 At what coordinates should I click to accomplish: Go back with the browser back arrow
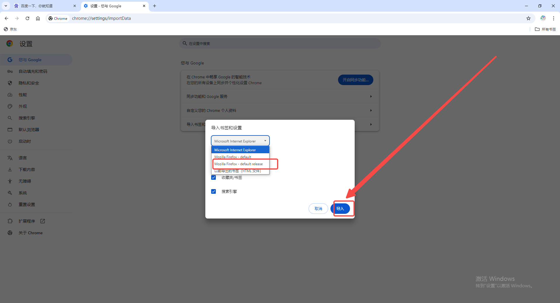click(6, 18)
